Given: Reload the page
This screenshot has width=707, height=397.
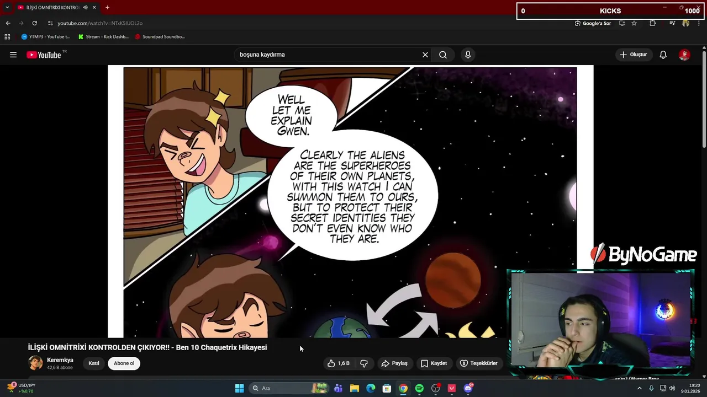Looking at the screenshot, I should (34, 23).
